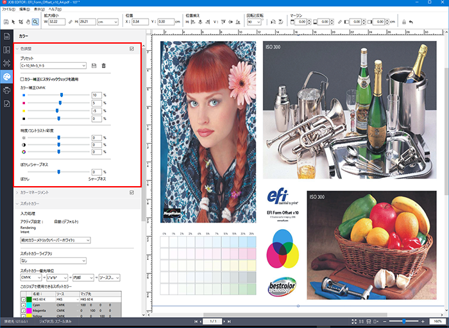The image size is (449, 328).
Task: Open the layout sidebar panel
Action: pos(6,50)
